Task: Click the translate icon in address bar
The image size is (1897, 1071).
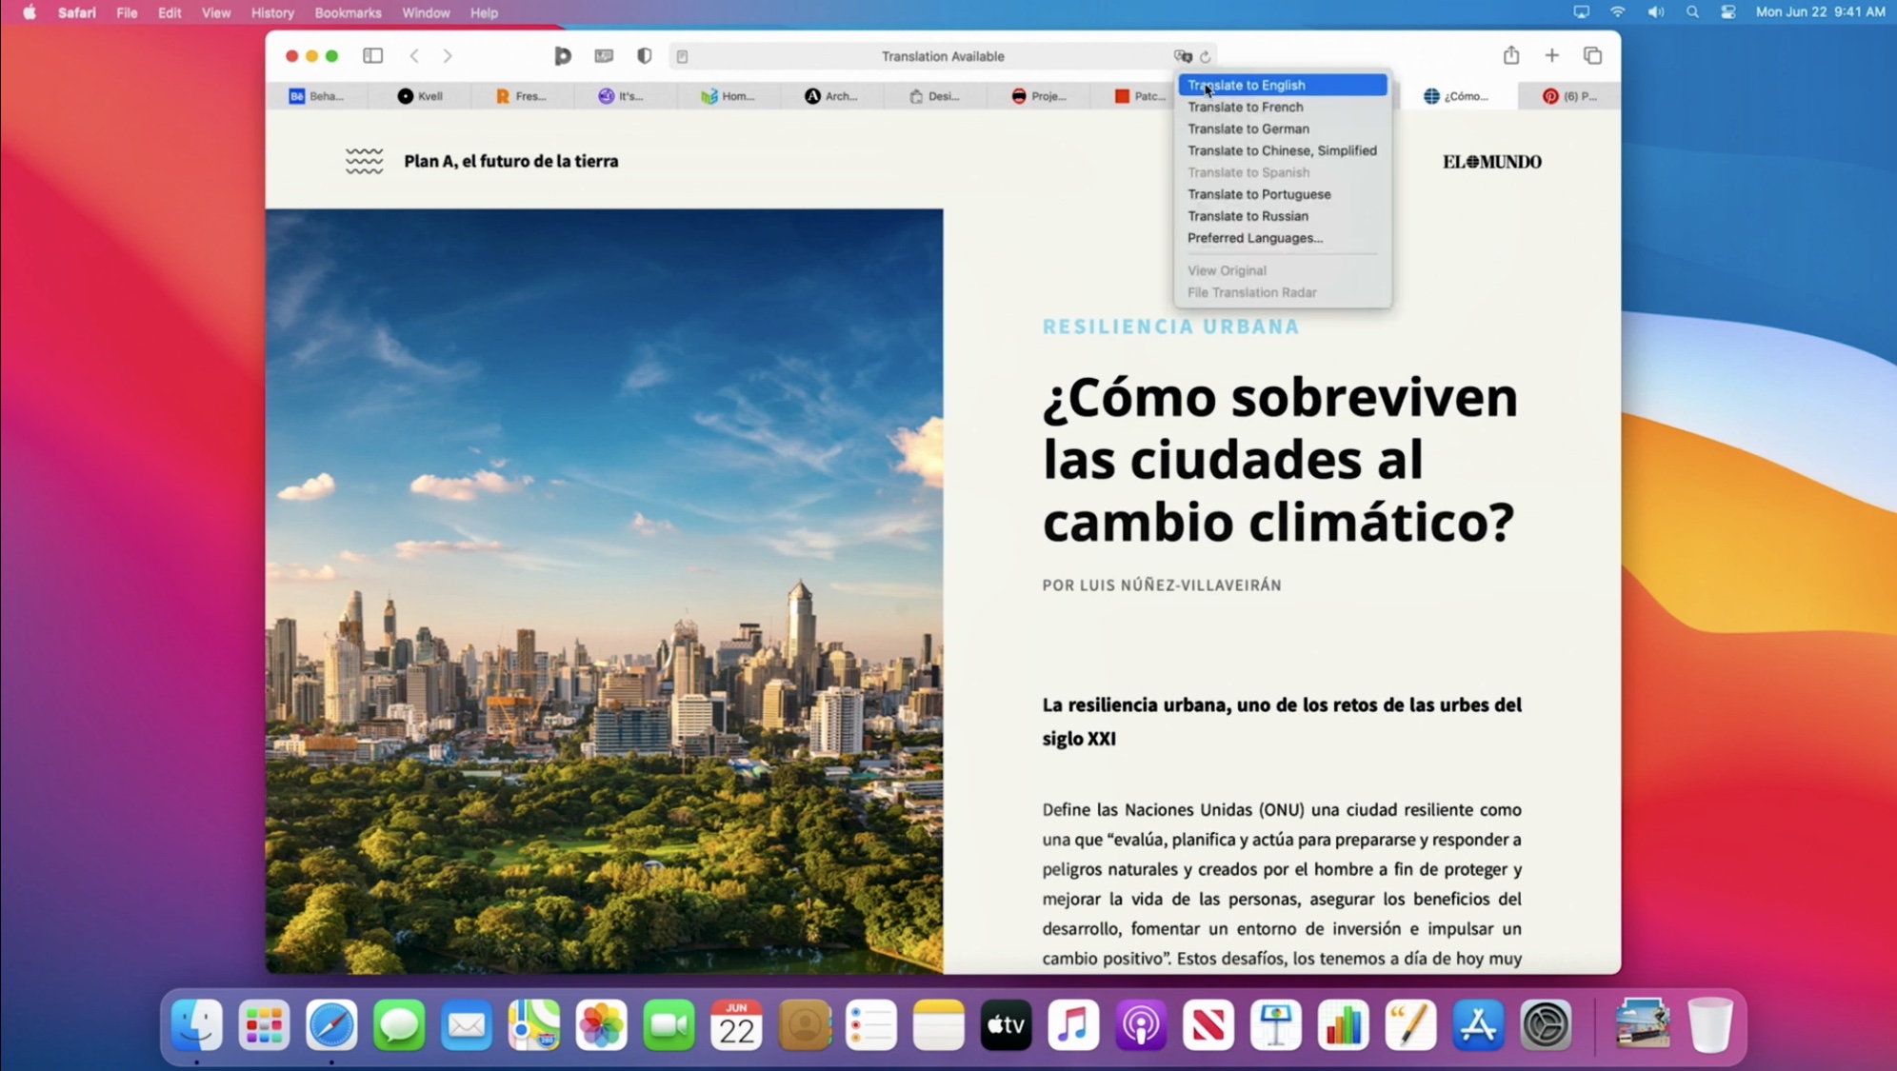Action: coord(1183,56)
